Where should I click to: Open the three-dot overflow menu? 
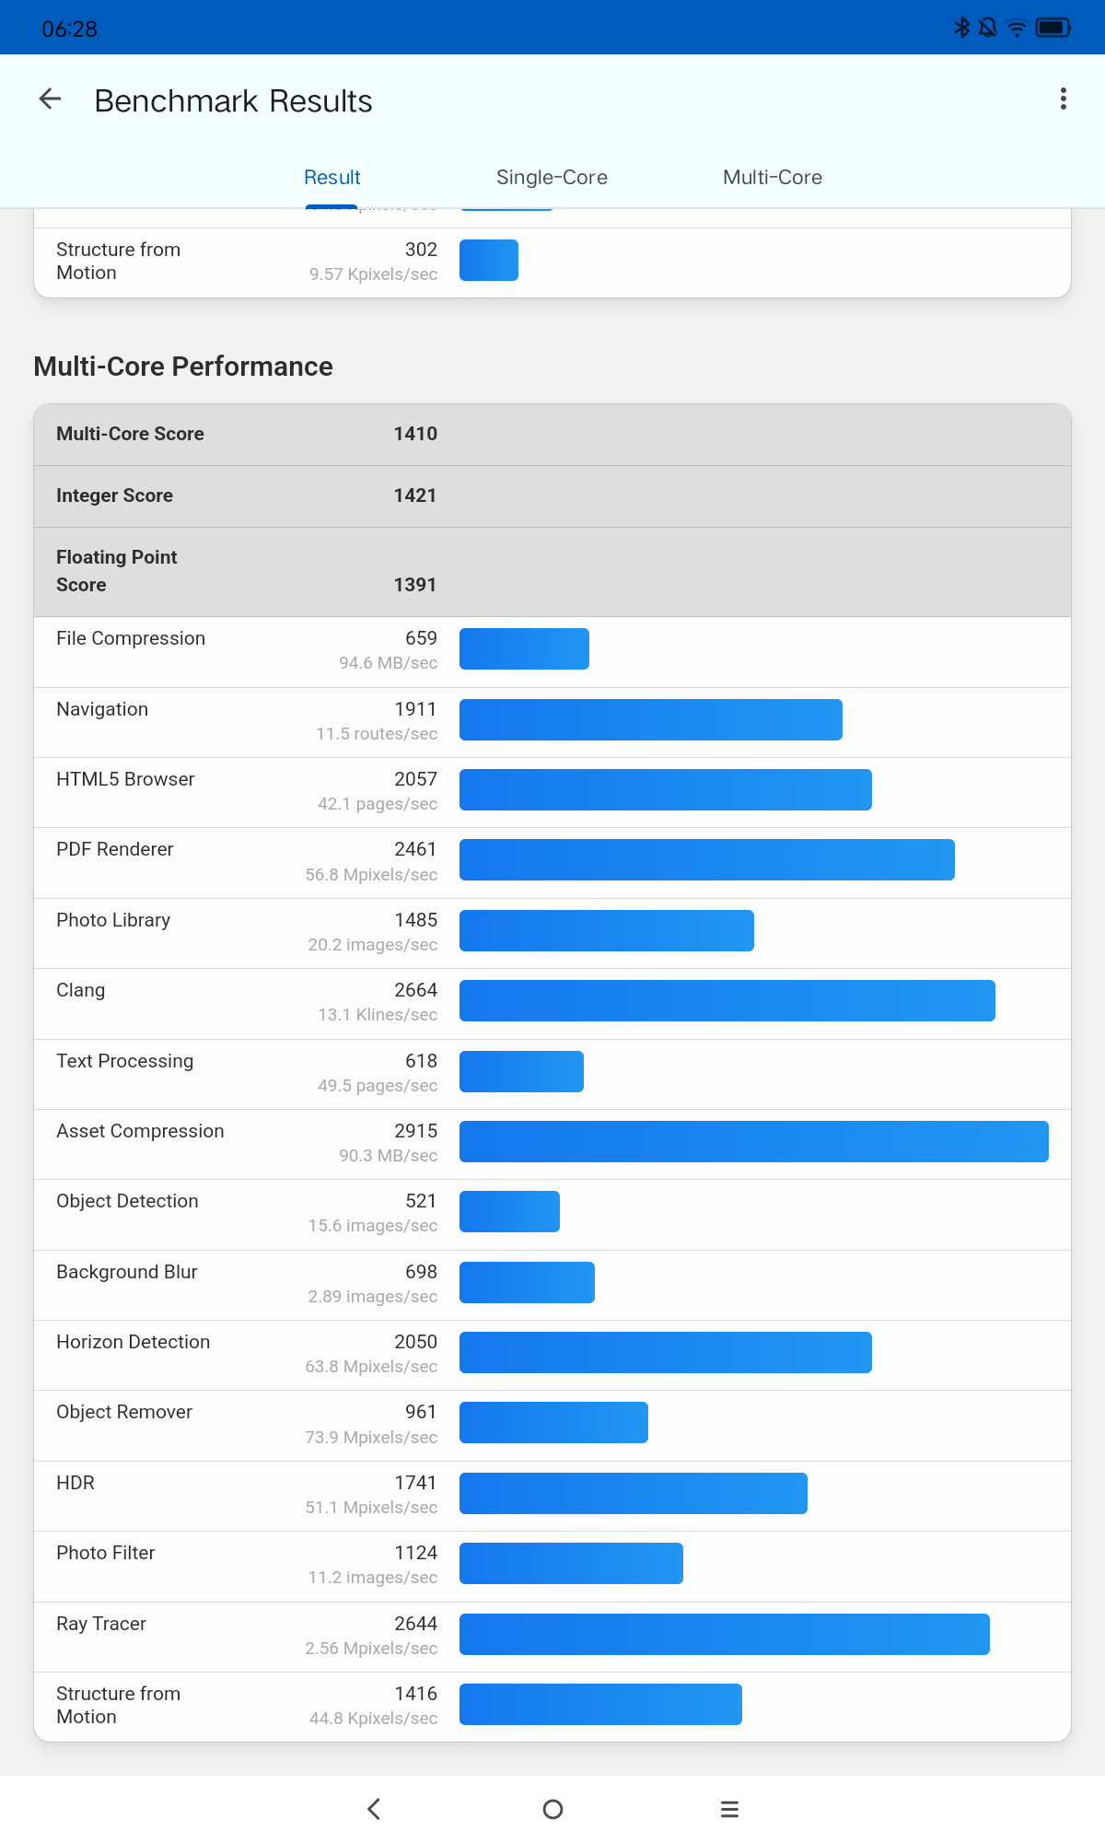coord(1064,99)
